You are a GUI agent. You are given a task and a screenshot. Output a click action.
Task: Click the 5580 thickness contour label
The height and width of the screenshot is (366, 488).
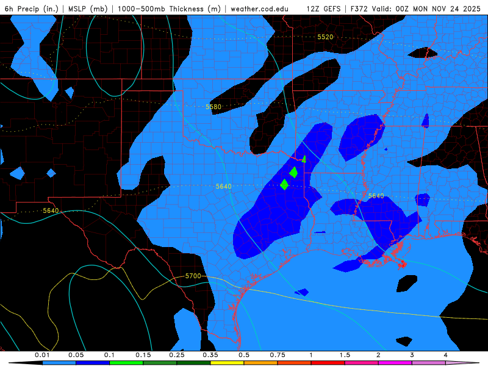[x=213, y=107]
